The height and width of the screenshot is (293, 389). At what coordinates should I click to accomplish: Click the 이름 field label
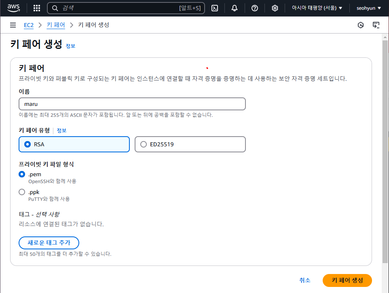pos(24,92)
